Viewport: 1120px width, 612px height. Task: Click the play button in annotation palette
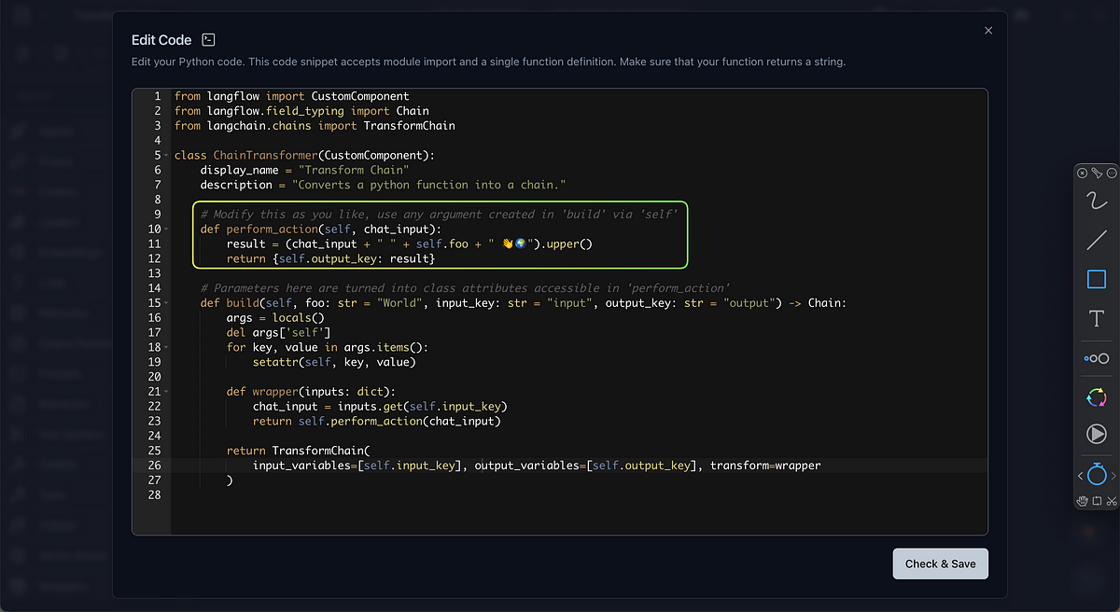pyautogui.click(x=1097, y=434)
